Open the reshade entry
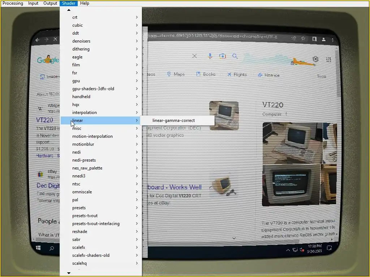The image size is (370, 277). 101,232
